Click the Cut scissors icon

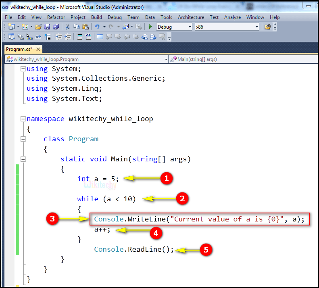point(67,27)
